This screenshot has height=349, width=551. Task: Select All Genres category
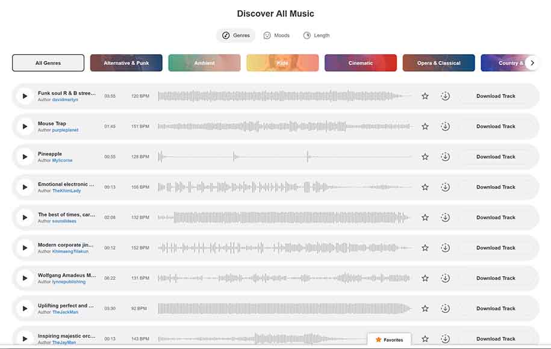point(48,63)
